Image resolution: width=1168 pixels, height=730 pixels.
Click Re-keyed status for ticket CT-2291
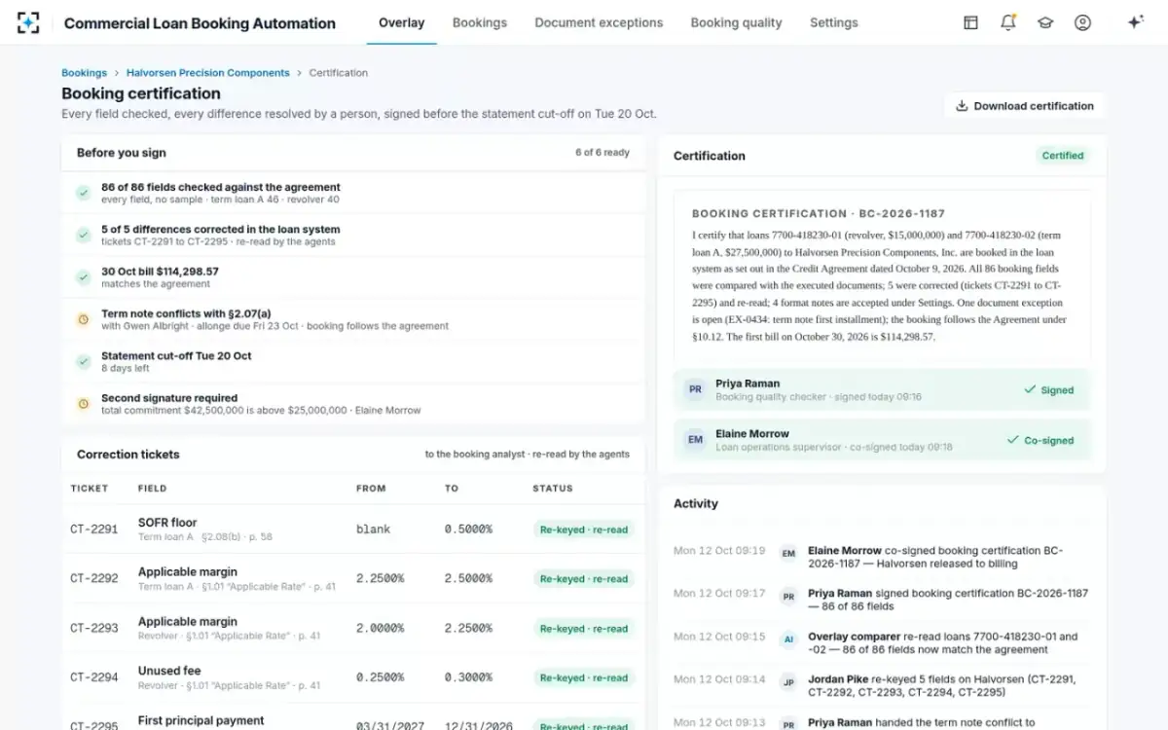tap(584, 529)
